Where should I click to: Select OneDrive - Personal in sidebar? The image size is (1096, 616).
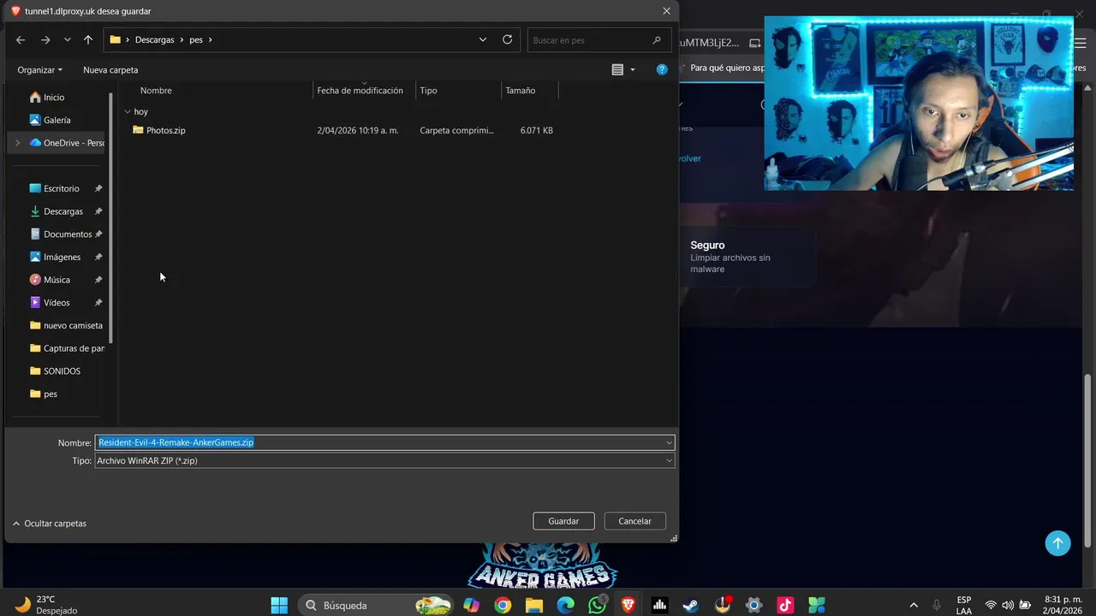[66, 143]
